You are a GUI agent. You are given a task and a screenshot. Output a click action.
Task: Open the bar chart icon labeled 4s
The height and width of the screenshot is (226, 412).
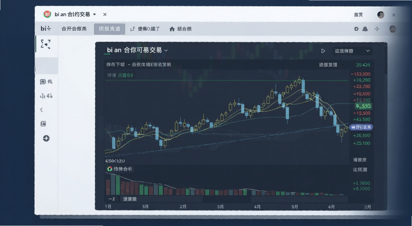[46, 96]
